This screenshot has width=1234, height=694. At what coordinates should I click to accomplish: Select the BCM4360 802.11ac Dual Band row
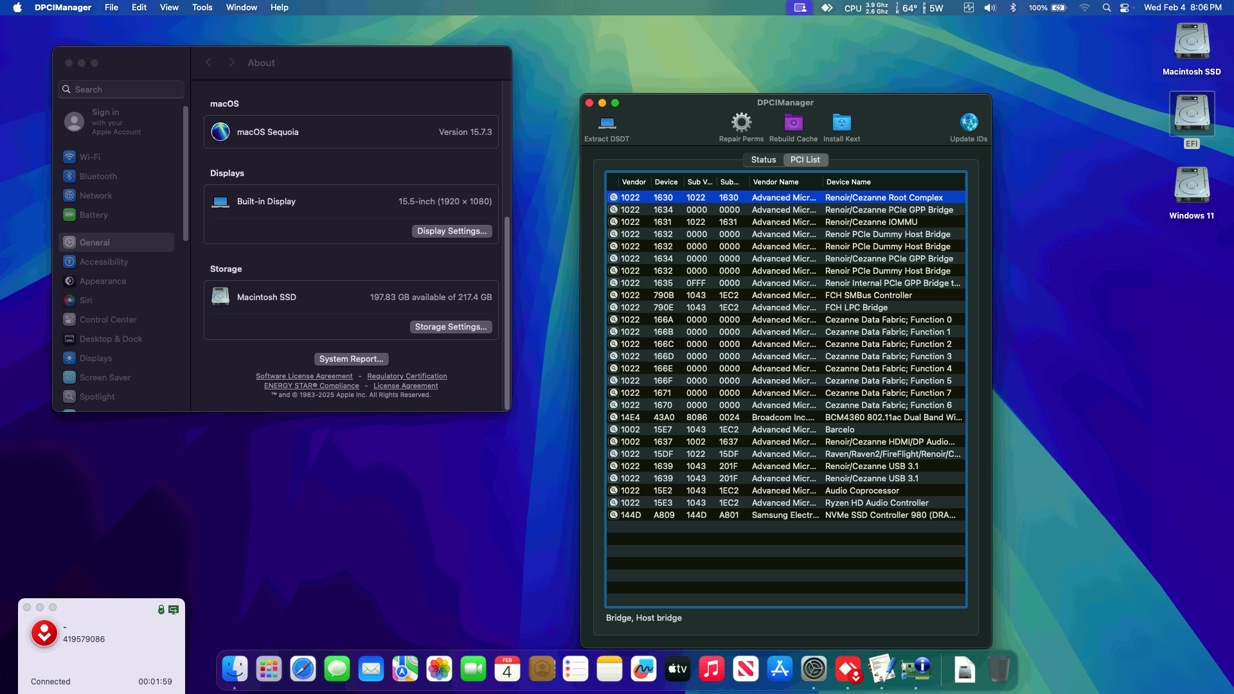click(785, 418)
